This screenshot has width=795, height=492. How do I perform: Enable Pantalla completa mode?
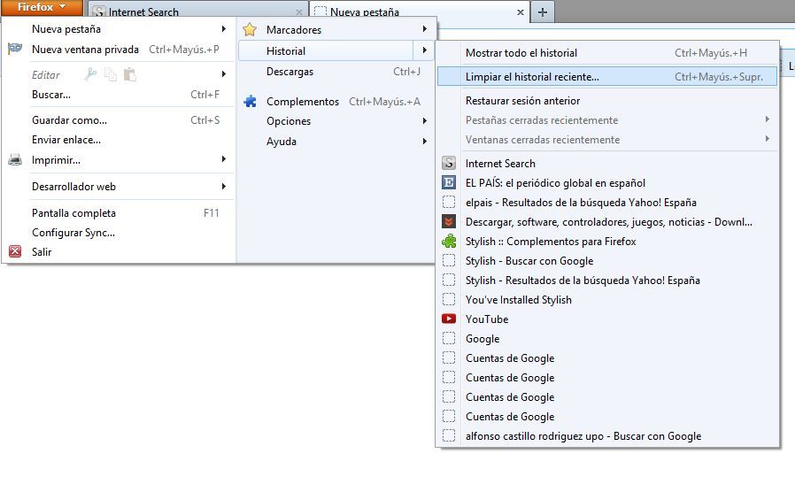click(120, 212)
